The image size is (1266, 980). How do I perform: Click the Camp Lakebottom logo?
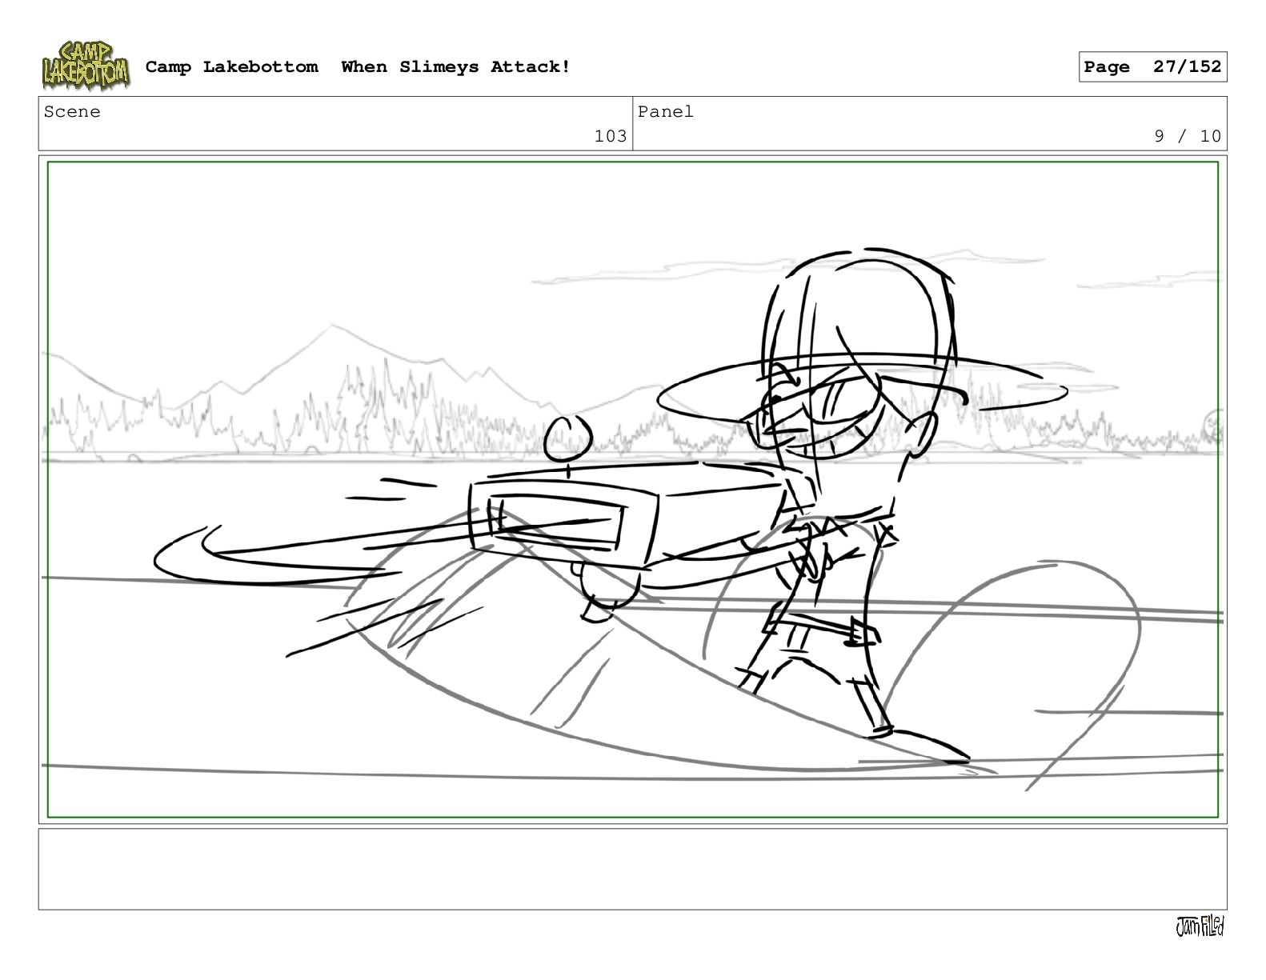pyautogui.click(x=86, y=66)
